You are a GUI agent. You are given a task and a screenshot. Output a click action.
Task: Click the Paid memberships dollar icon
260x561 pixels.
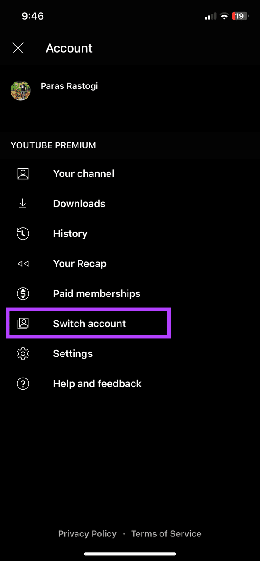(23, 293)
